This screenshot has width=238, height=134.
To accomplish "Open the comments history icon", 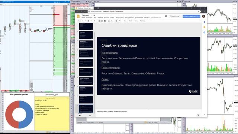I will (x=166, y=16).
